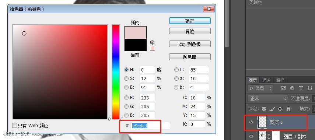Select the Lab a radio button
The image size is (315, 140).
pos(176,78)
